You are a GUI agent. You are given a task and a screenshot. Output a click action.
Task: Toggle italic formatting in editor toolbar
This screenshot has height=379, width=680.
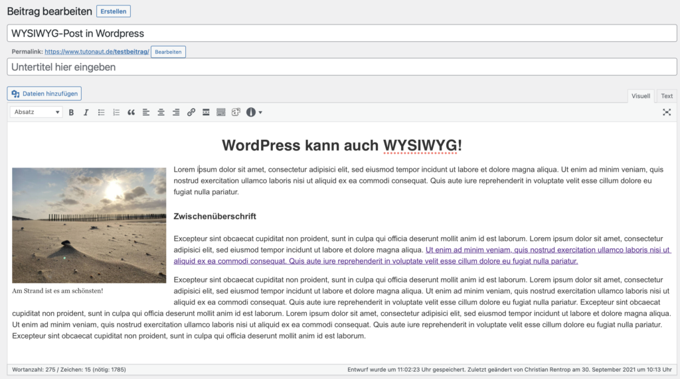(86, 113)
